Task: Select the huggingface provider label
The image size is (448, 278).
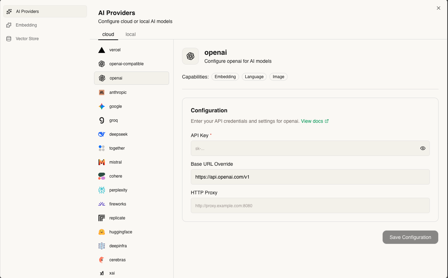Action: click(x=121, y=232)
